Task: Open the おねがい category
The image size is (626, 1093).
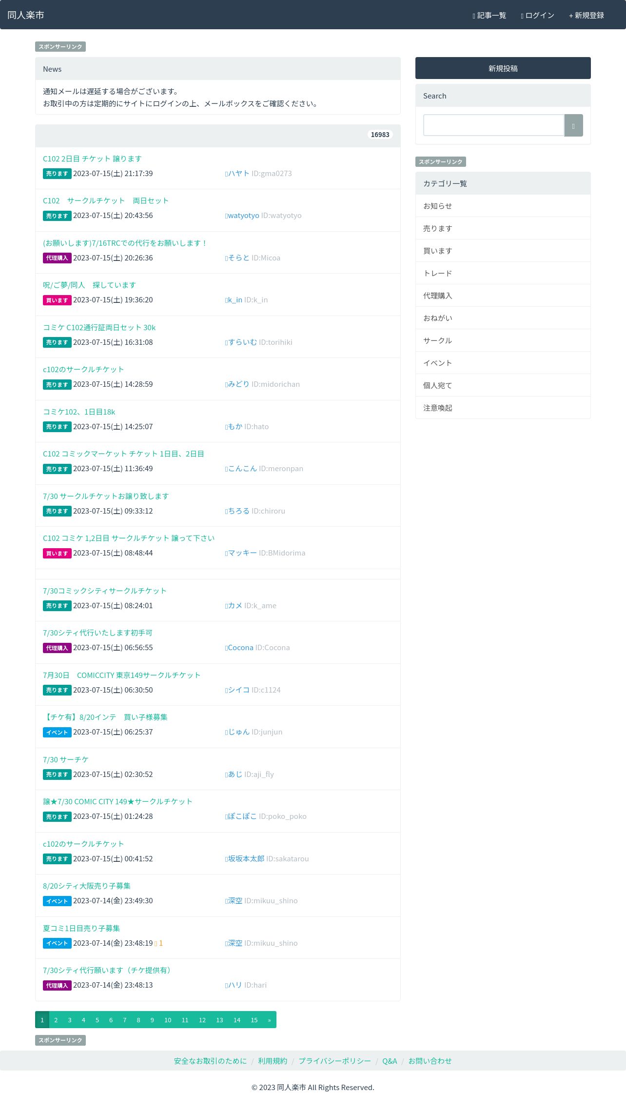Action: [503, 318]
